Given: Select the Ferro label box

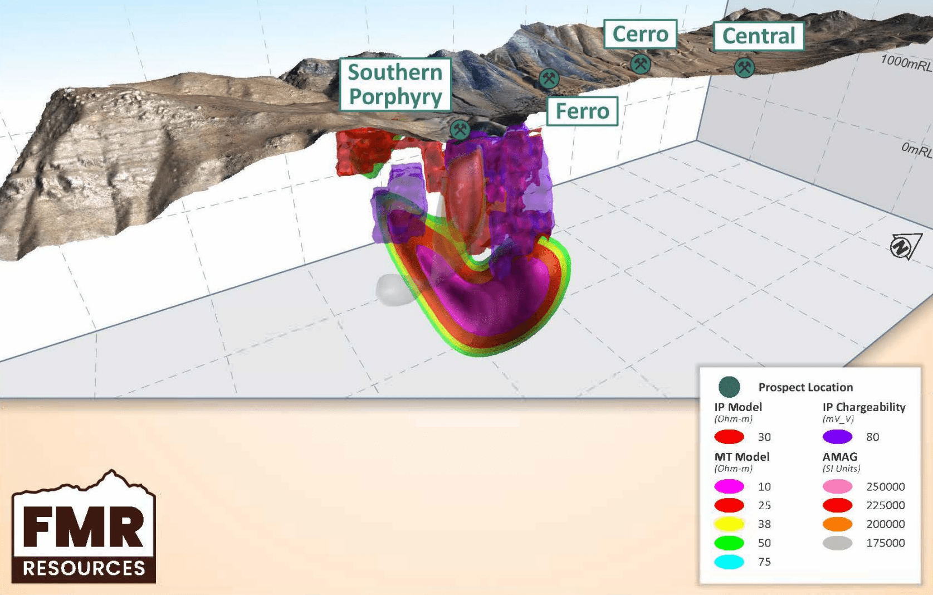Looking at the screenshot, I should click(x=582, y=111).
